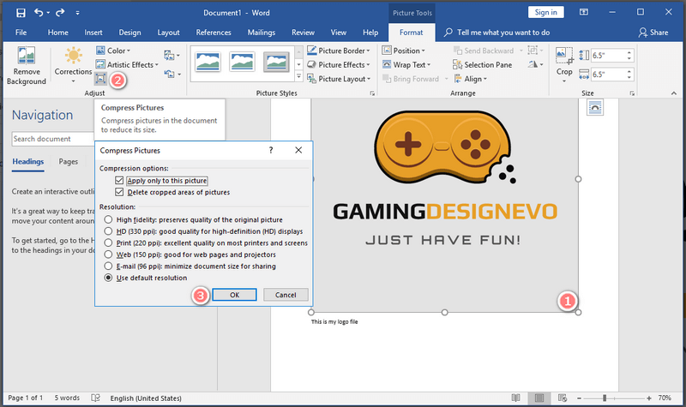Viewport: 686px width, 407px height.
Task: Click the Compress Pictures icon in Adjust
Action: (x=100, y=78)
